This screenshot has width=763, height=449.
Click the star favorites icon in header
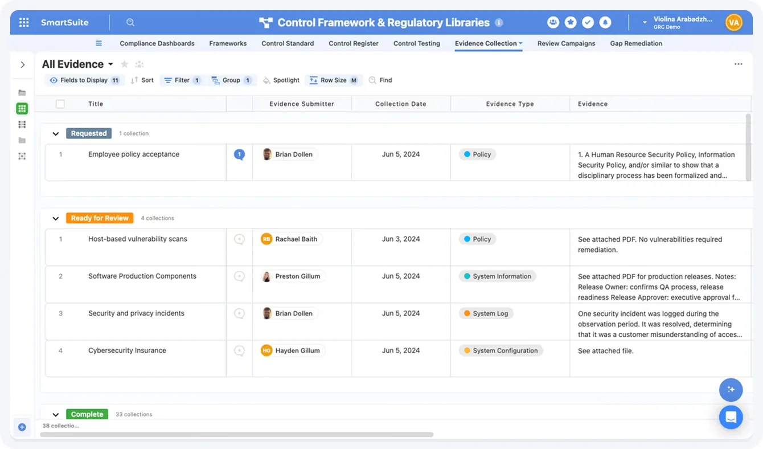[x=571, y=22]
